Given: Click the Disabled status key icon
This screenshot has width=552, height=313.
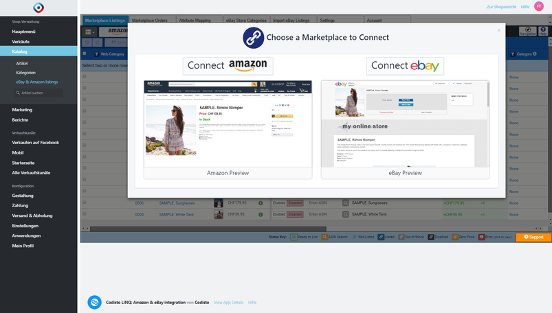Looking at the screenshot, I should tap(431, 237).
